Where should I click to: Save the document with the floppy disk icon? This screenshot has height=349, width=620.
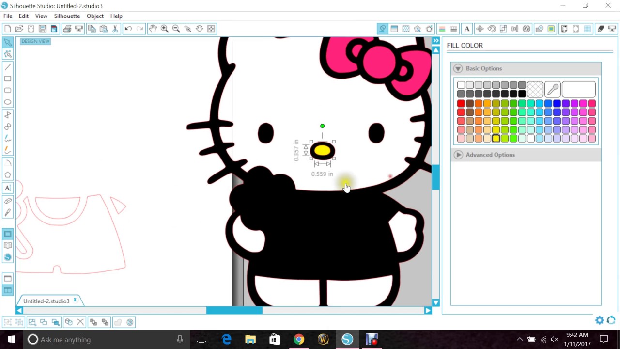[43, 29]
